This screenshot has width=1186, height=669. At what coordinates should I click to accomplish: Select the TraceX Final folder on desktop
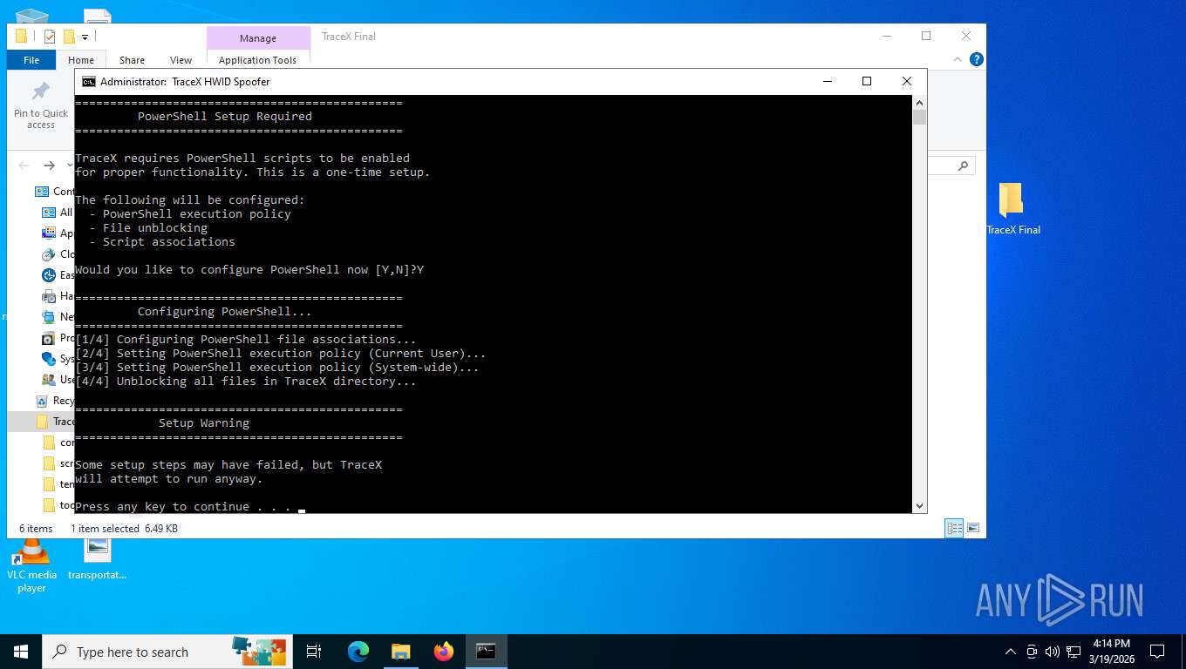(1013, 209)
